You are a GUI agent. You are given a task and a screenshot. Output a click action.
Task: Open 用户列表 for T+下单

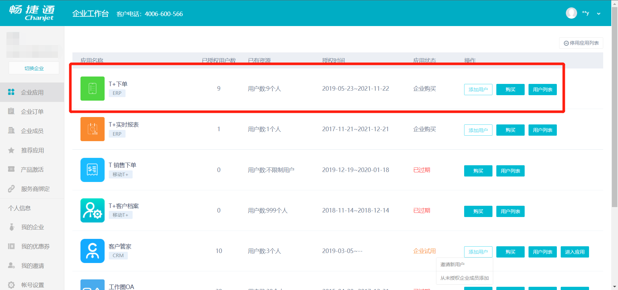pos(542,89)
